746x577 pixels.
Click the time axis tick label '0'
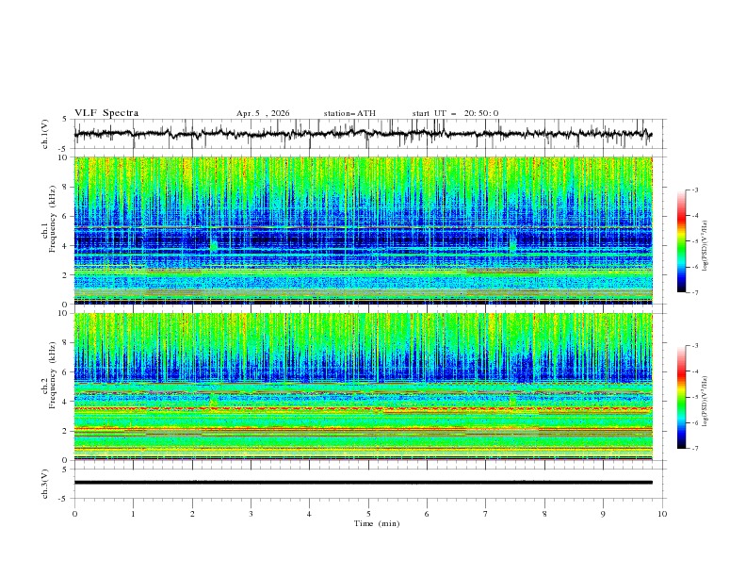(x=74, y=514)
